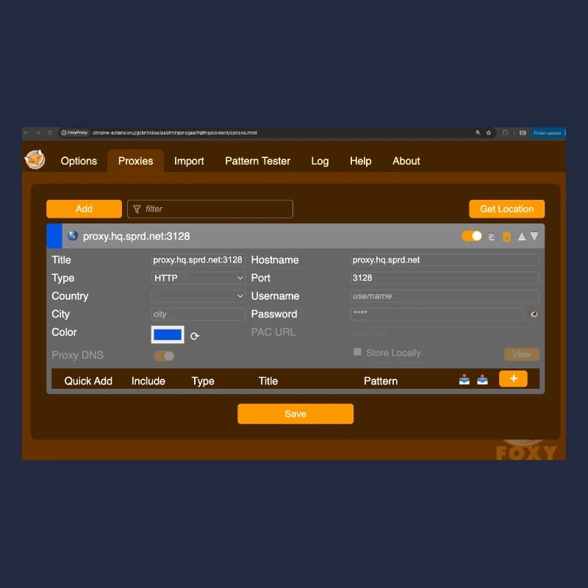588x588 pixels.
Task: Open the Country dropdown
Action: tap(198, 296)
